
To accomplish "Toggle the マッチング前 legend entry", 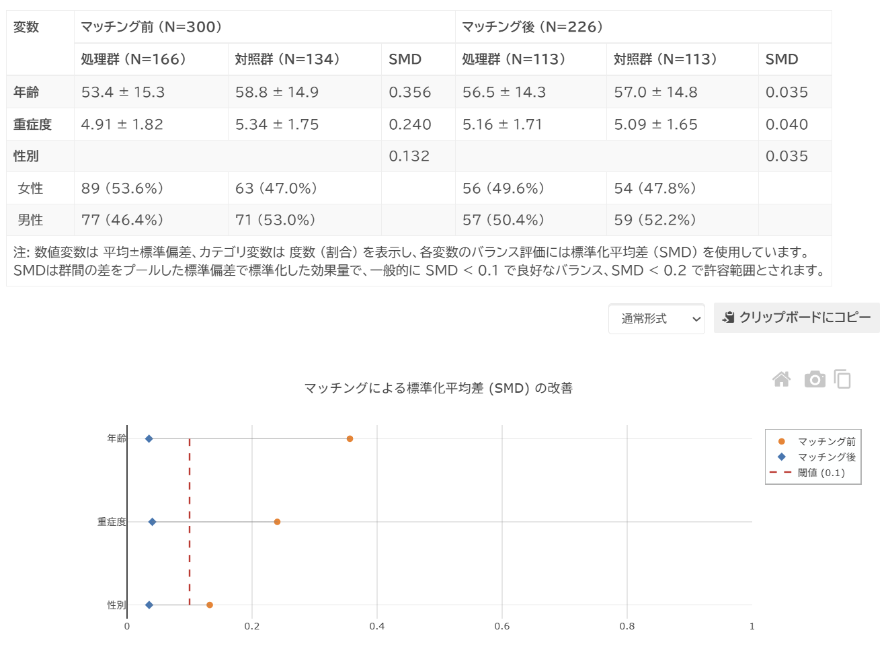I will coord(826,442).
